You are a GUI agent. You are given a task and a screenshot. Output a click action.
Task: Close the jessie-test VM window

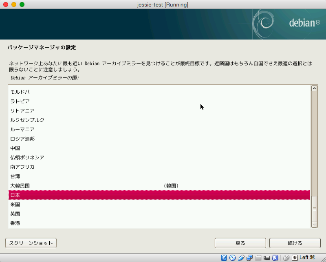click(x=6, y=4)
